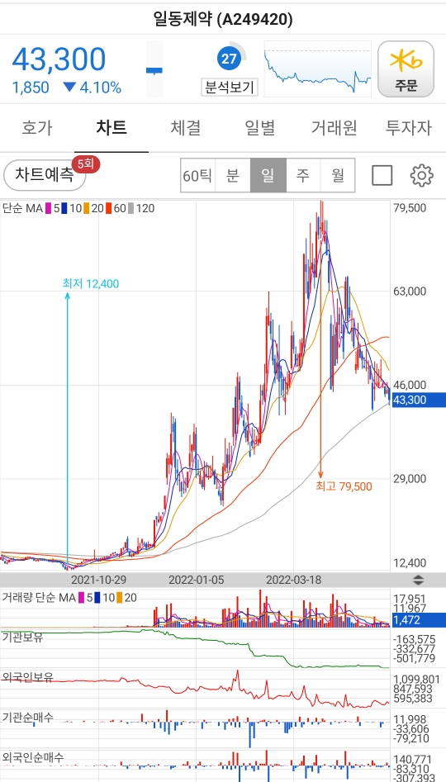Tap the MA 5 magenta color swatch
This screenshot has height=782, width=446.
coord(49,208)
